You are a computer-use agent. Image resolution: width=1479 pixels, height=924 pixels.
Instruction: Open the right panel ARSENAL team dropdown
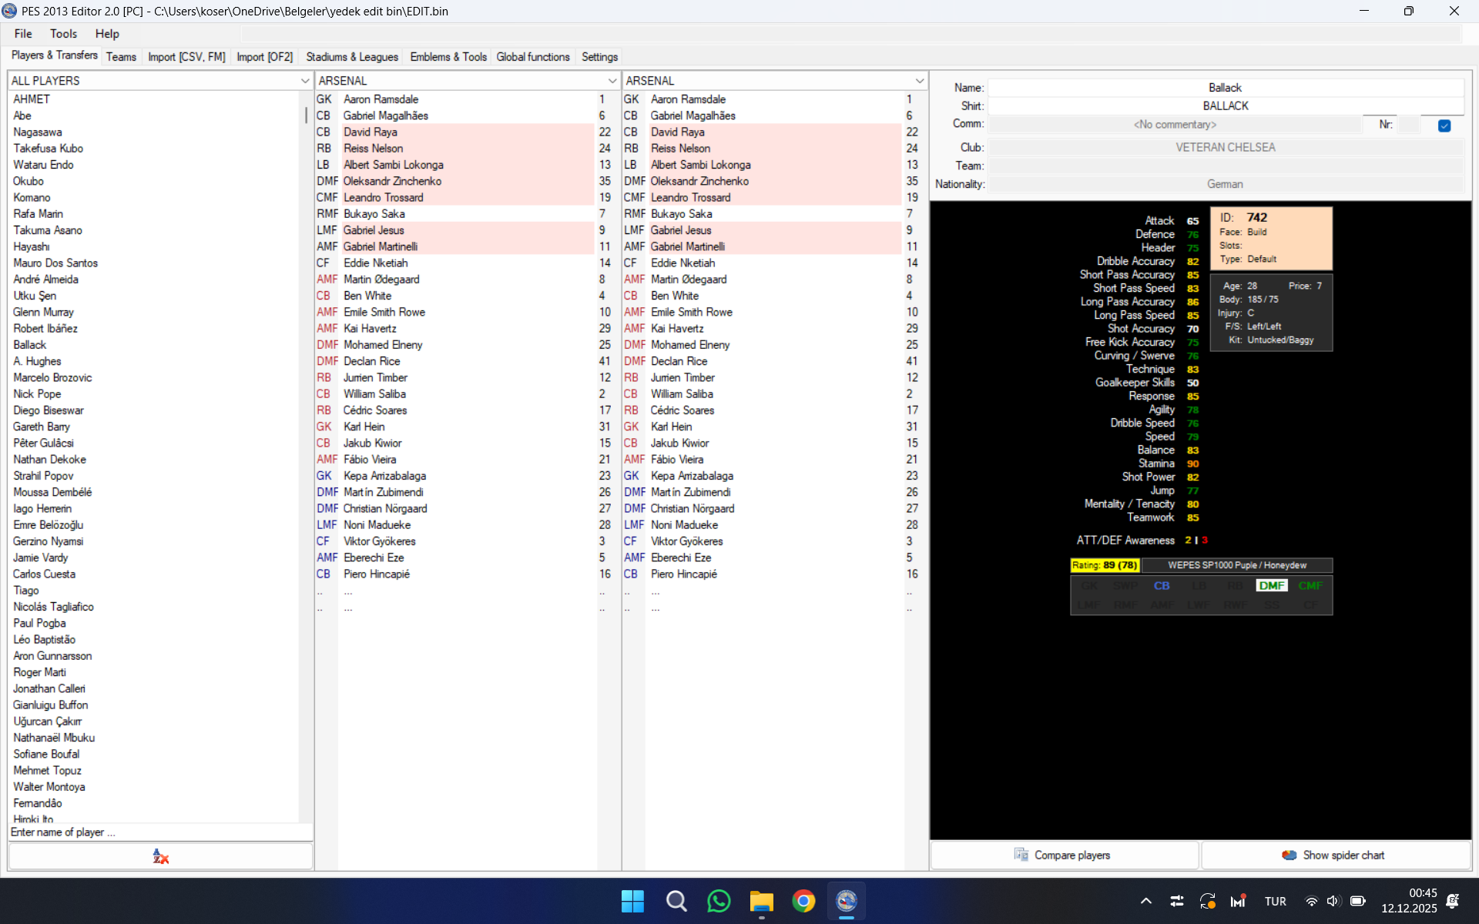(920, 81)
